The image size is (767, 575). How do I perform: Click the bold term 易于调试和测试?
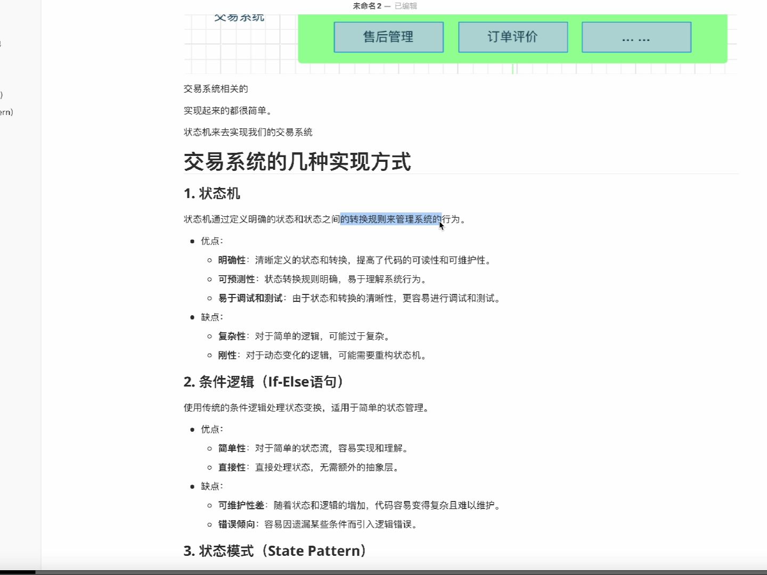(x=250, y=298)
